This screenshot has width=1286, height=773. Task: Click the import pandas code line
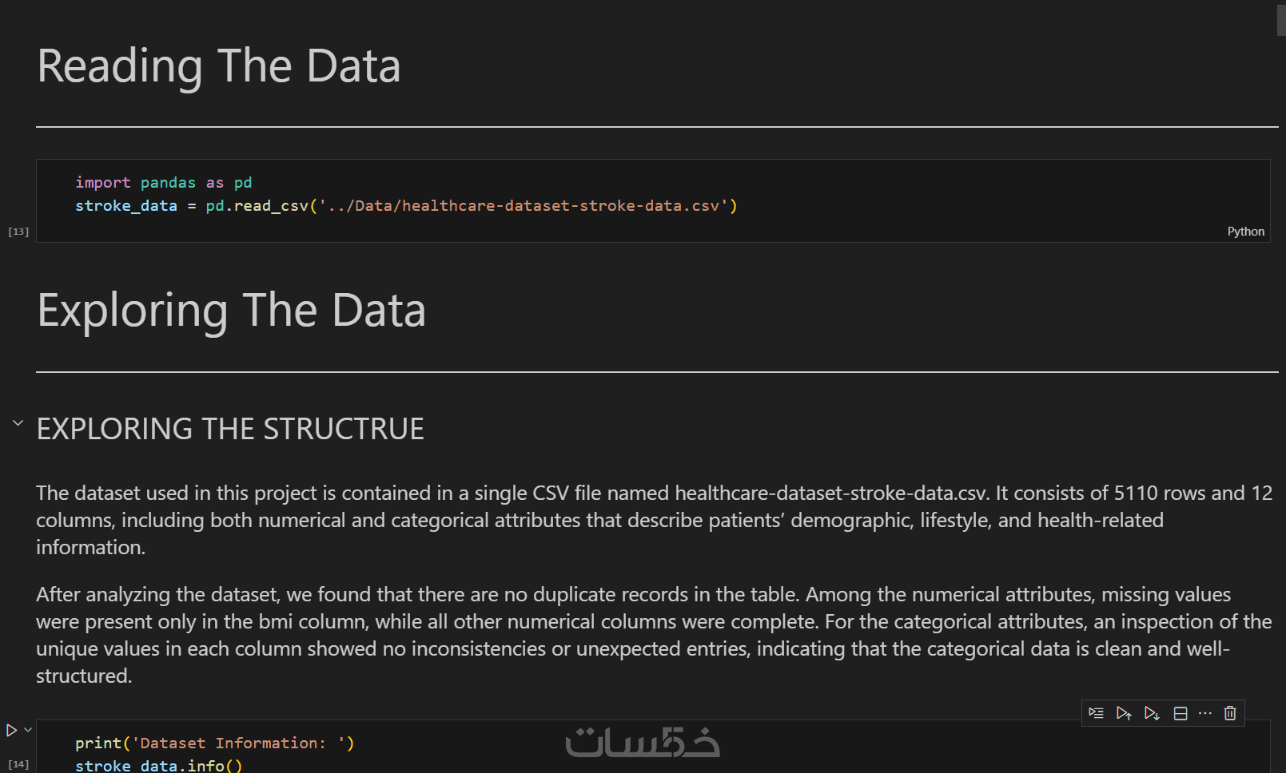tap(164, 183)
